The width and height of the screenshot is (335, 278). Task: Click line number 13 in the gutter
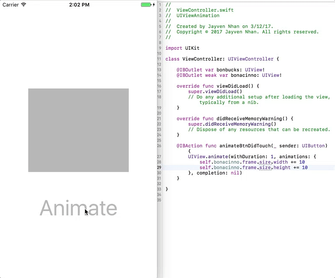pos(159,70)
